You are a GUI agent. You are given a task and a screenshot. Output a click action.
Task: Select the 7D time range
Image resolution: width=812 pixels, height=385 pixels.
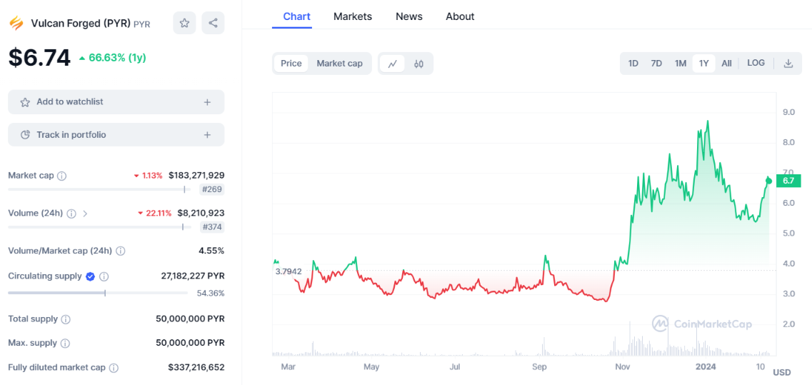[656, 64]
